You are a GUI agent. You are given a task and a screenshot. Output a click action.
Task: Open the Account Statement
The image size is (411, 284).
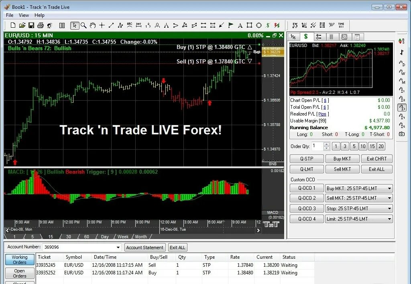coord(144,247)
